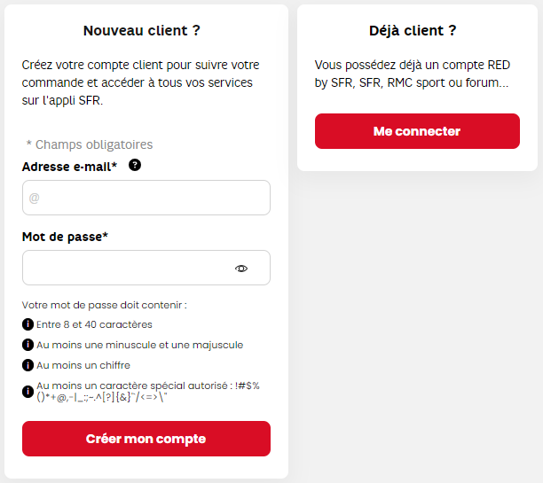543x483 pixels.
Task: Click 'Votre mot de passe doit contenir' text
Action: pos(104,305)
